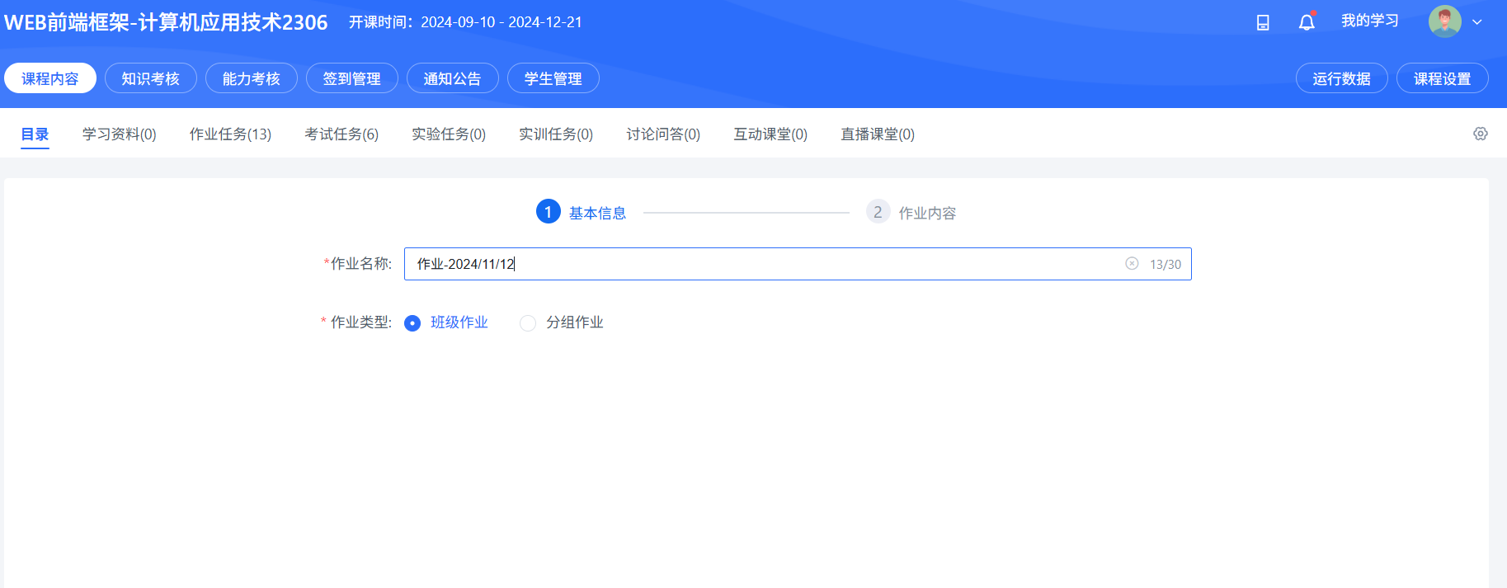
Task: Click the user avatar picture
Action: pos(1444,21)
